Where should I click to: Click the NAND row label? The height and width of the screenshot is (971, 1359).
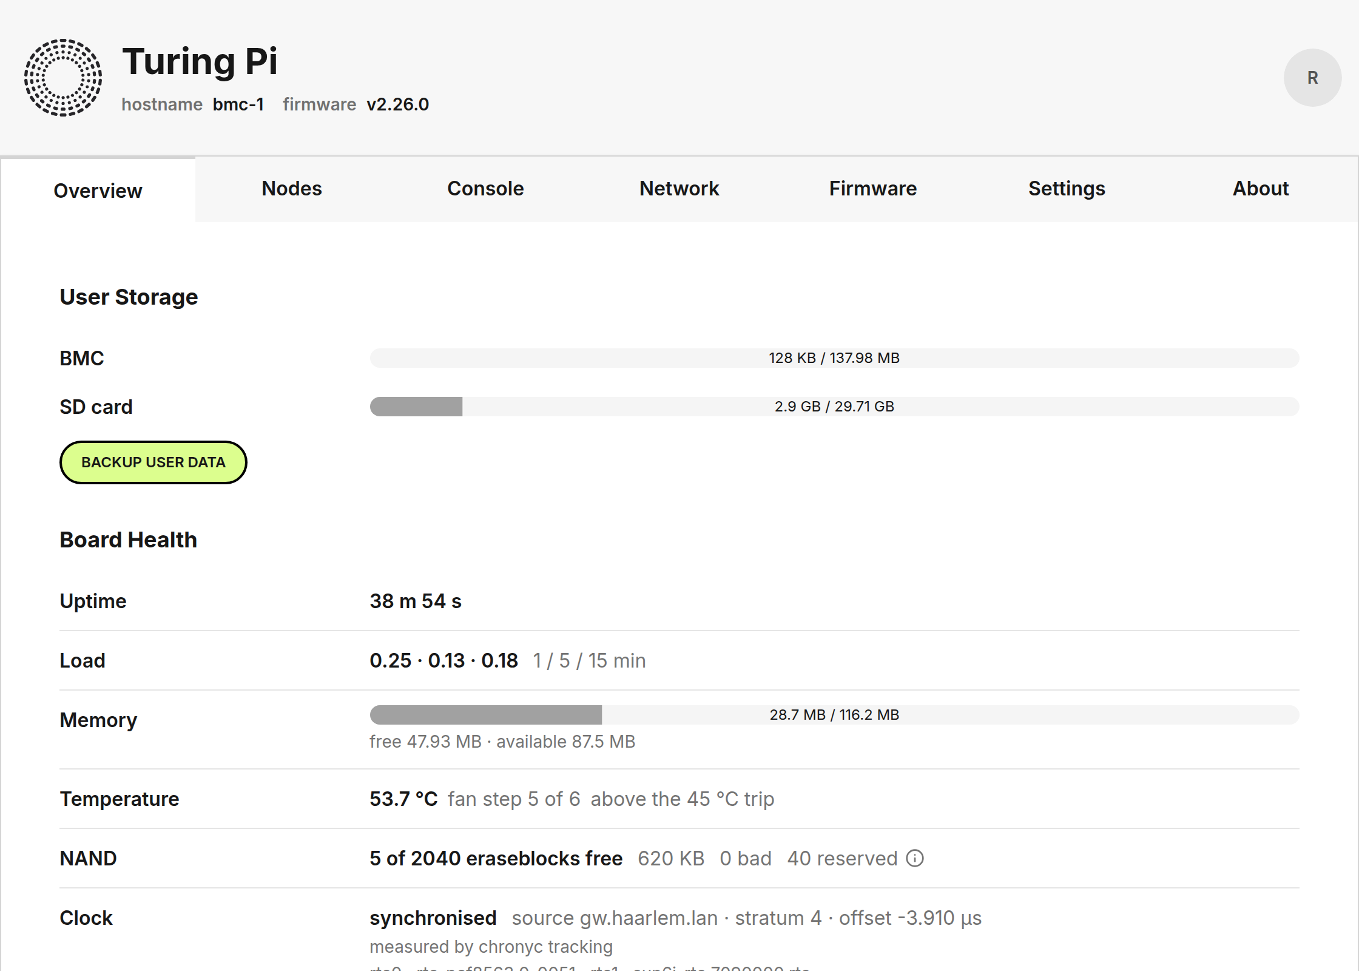coord(88,858)
